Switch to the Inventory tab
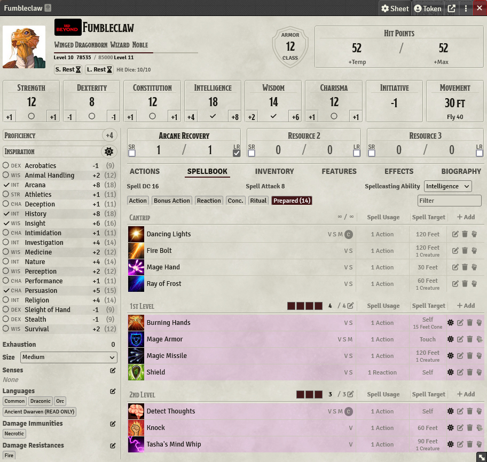The image size is (487, 462). click(274, 171)
